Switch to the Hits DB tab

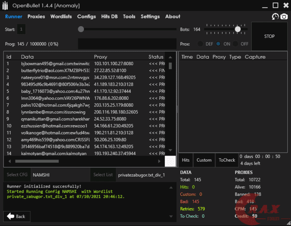point(109,17)
